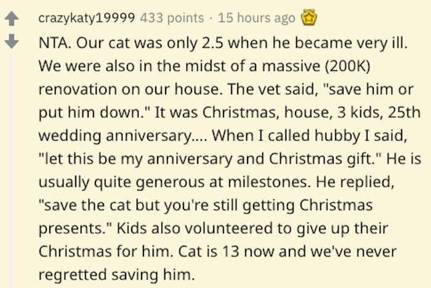
Task: Click the '15 hours ago' timestamp
Action: coord(256,19)
